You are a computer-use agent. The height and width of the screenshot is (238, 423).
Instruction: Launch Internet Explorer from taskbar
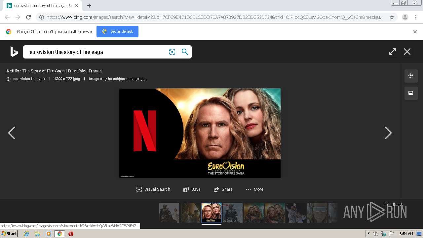[x=26, y=234]
